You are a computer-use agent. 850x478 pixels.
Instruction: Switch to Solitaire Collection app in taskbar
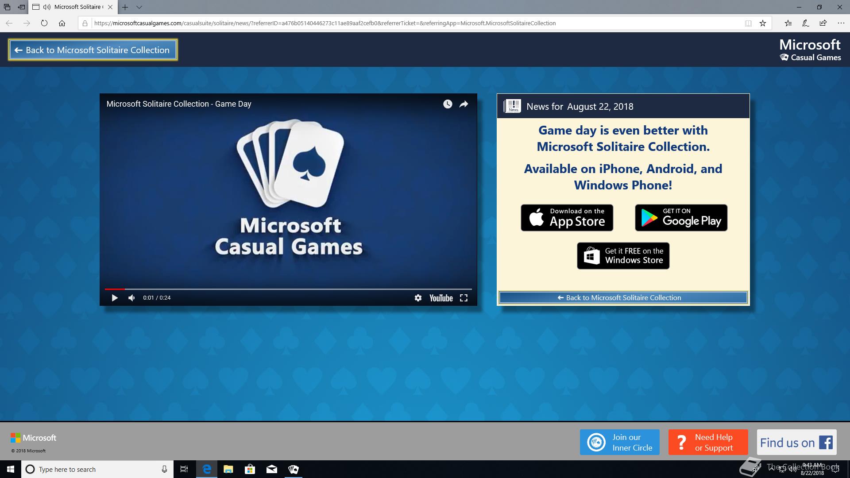pos(293,469)
